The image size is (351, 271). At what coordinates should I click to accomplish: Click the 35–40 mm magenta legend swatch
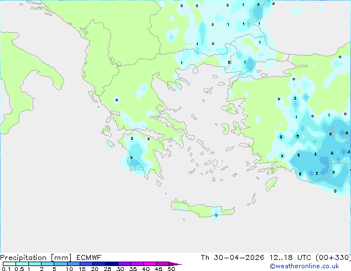point(137,264)
